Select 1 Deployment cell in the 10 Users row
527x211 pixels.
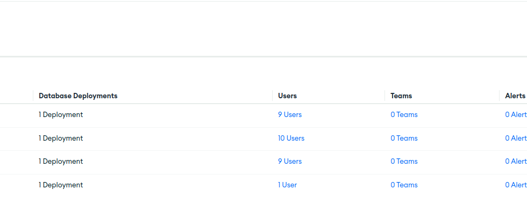coord(60,138)
